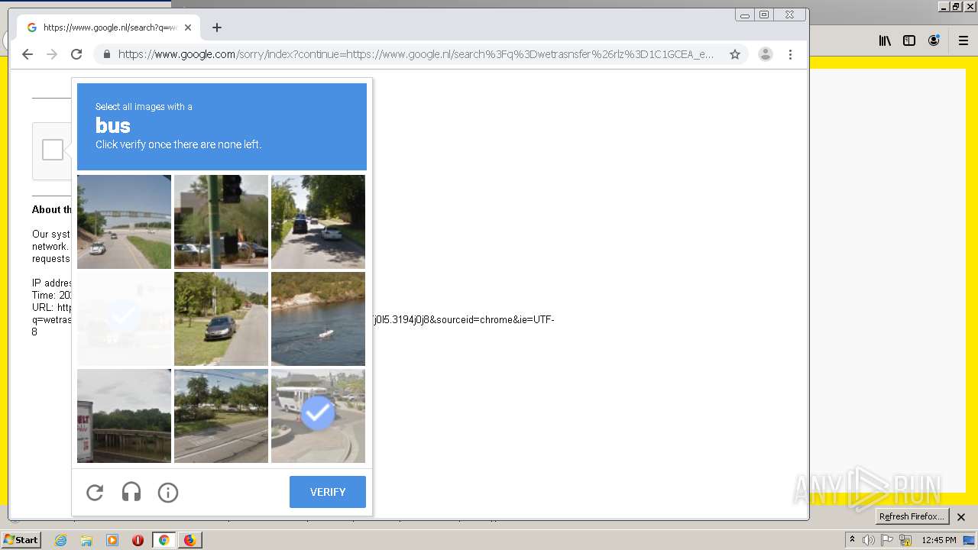Switch to Chrome in the taskbar
Image resolution: width=978 pixels, height=550 pixels.
[164, 540]
